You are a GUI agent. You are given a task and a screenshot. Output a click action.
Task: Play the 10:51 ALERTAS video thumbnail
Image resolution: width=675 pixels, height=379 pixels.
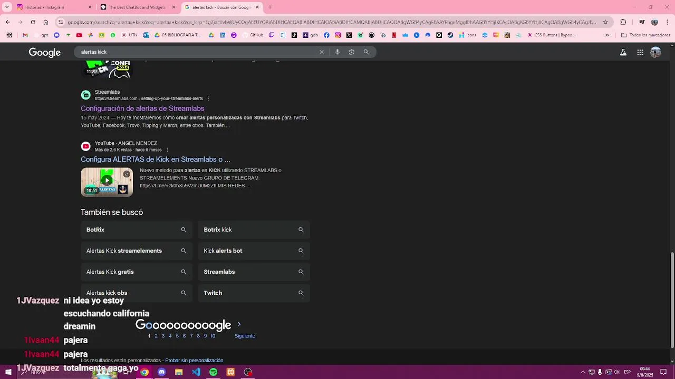pyautogui.click(x=107, y=182)
